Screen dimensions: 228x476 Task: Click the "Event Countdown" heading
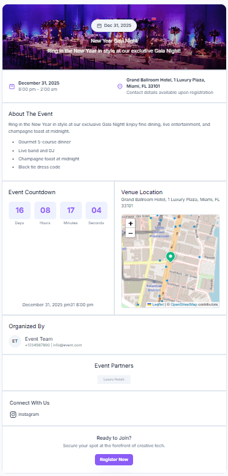(32, 192)
